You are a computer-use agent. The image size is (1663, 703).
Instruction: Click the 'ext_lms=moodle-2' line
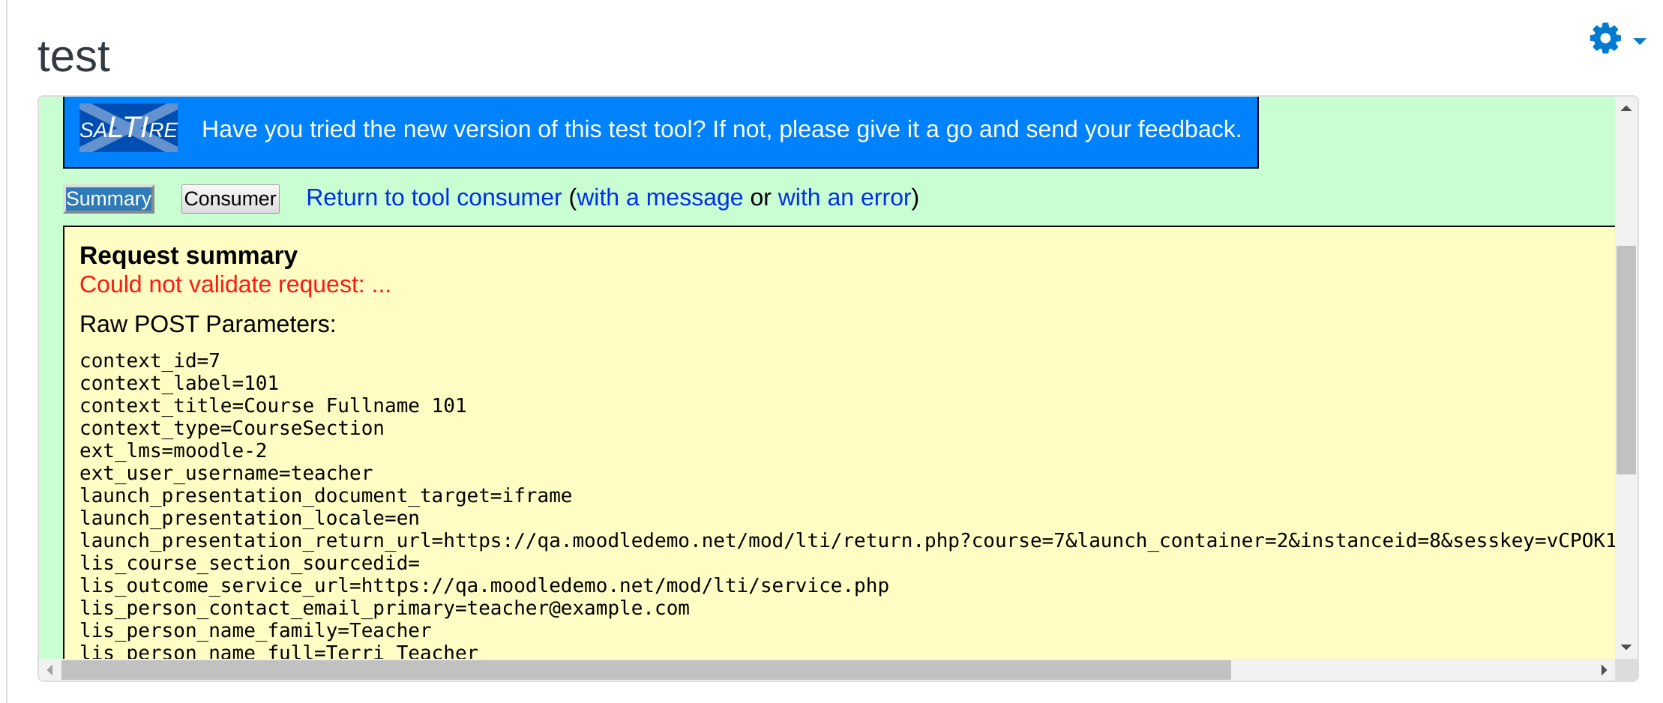[173, 450]
